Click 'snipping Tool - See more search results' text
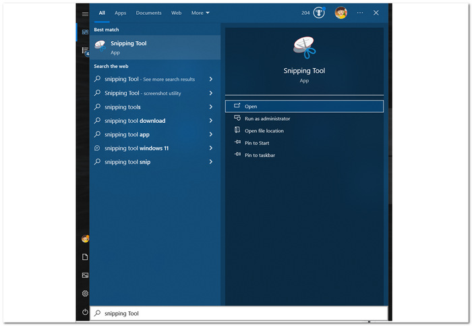The height and width of the screenshot is (326, 472). click(150, 79)
